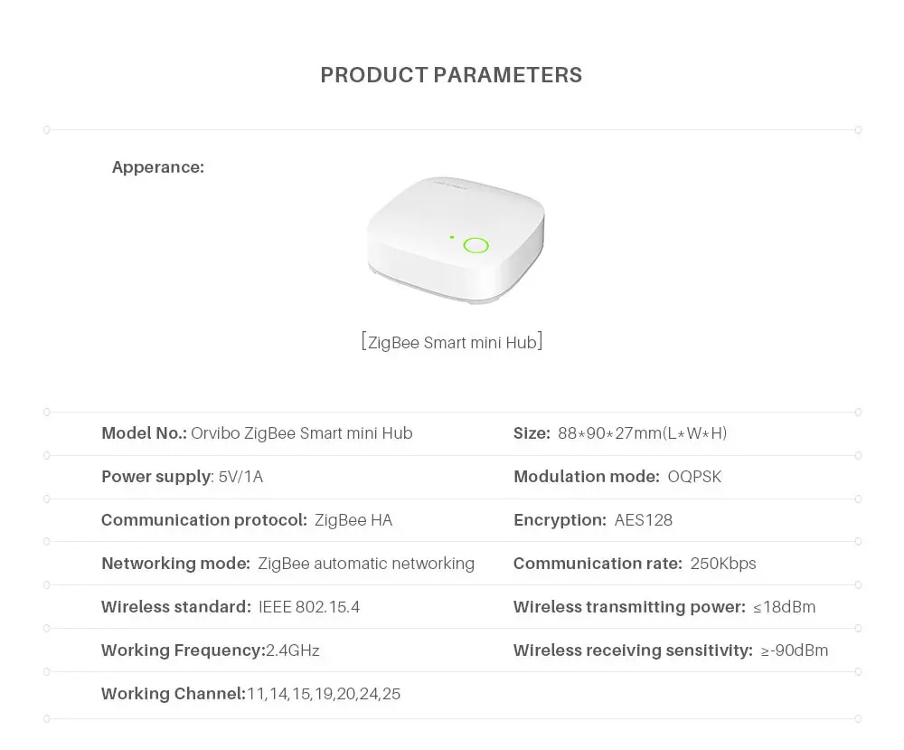
Task: Click the green ring button on the hub
Action: pos(476,246)
